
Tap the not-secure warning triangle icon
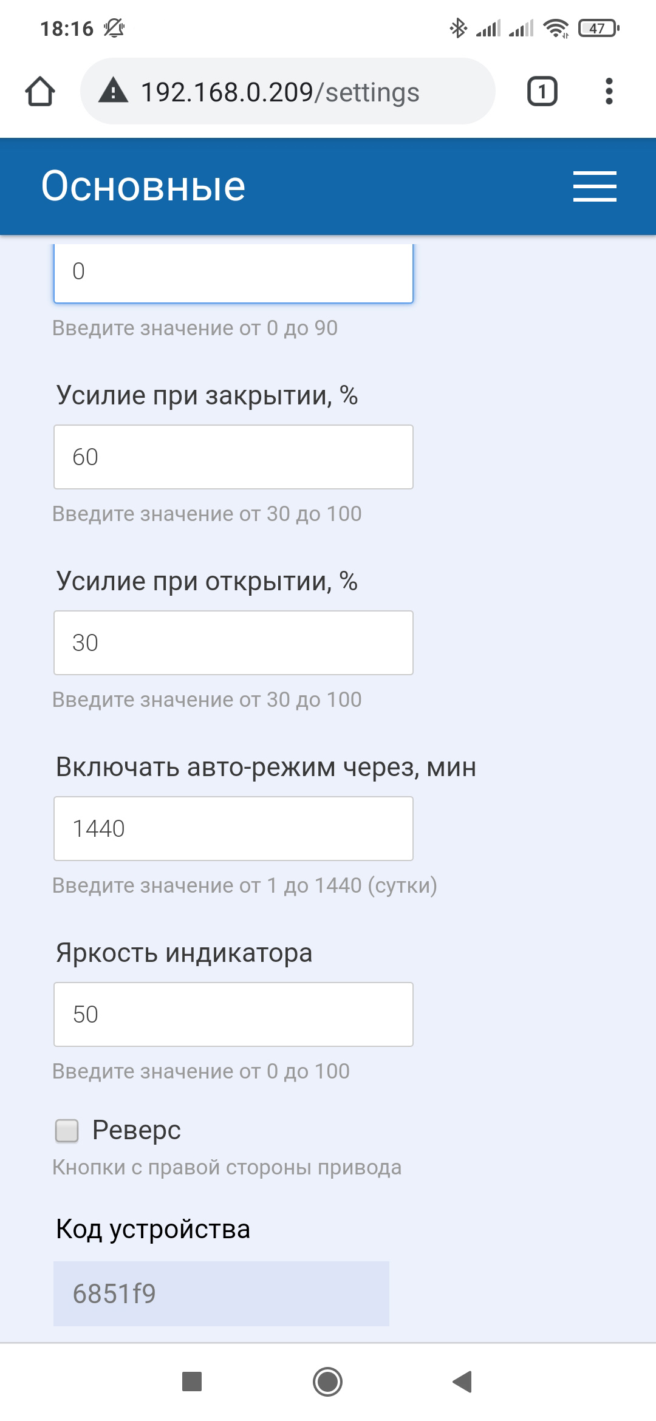pyautogui.click(x=114, y=92)
